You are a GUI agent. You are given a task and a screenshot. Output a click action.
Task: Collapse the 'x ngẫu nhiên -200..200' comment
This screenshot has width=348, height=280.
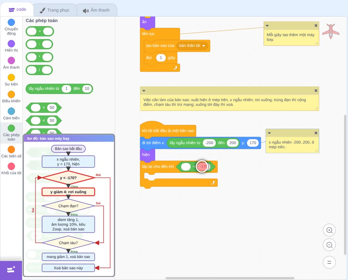coord(269,133)
